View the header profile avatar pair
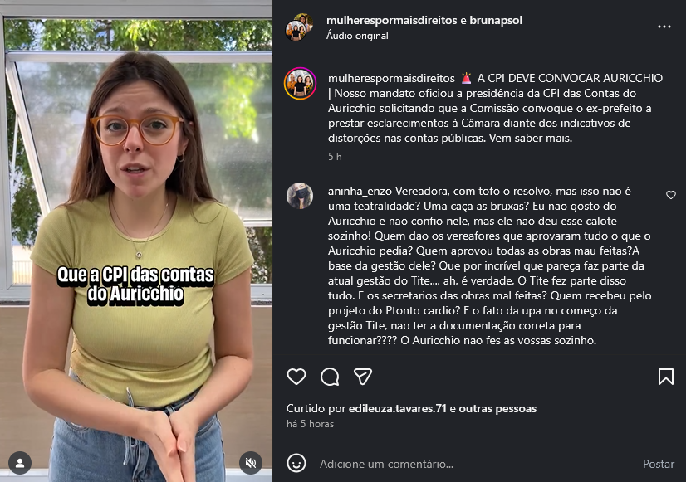Image resolution: width=686 pixels, height=482 pixels. [x=299, y=27]
